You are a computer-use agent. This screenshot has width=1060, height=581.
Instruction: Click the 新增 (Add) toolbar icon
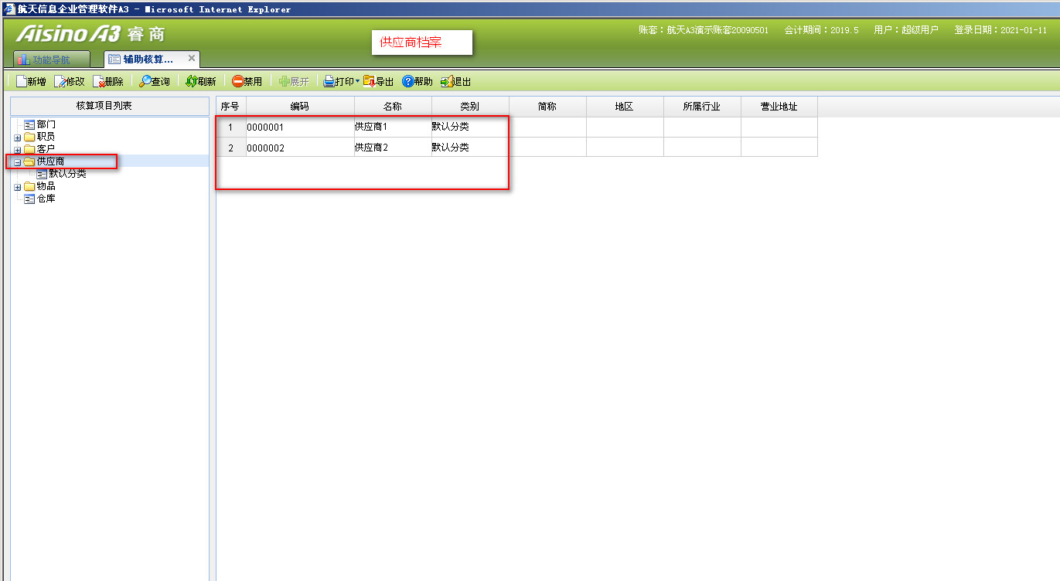(x=22, y=81)
